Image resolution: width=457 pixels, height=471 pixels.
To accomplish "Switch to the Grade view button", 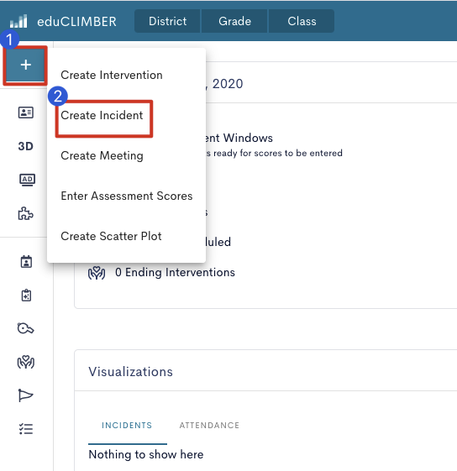I will [235, 21].
